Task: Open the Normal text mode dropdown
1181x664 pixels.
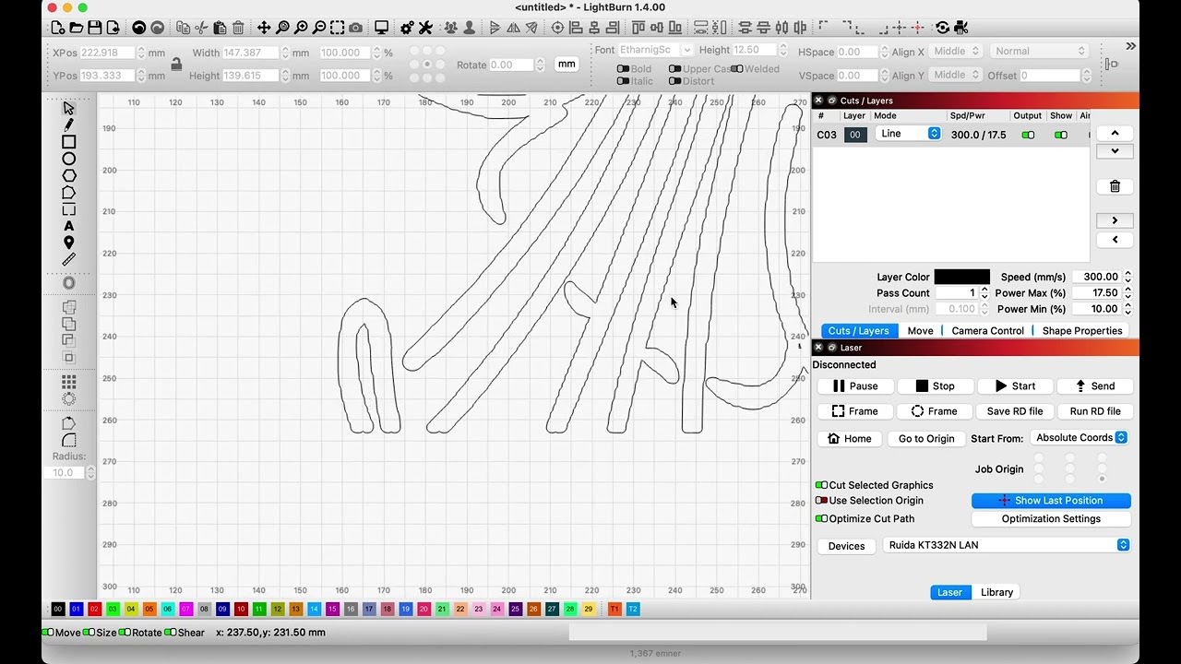Action: [x=1041, y=52]
